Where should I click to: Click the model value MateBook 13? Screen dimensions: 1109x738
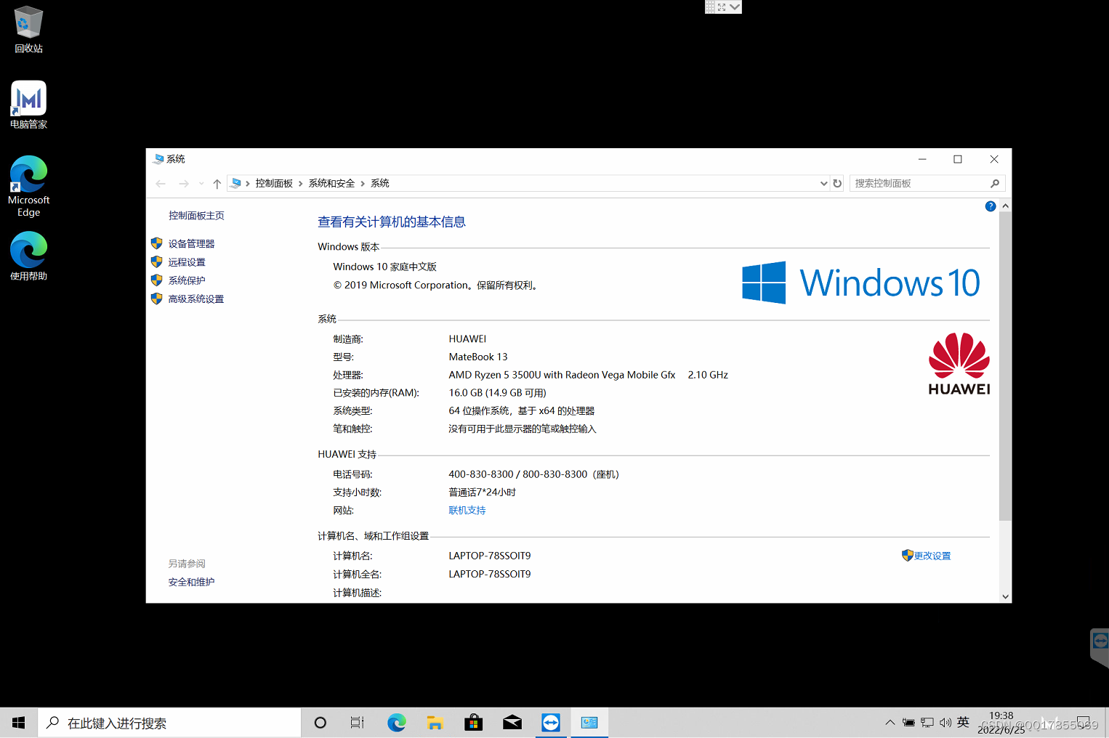pos(478,357)
